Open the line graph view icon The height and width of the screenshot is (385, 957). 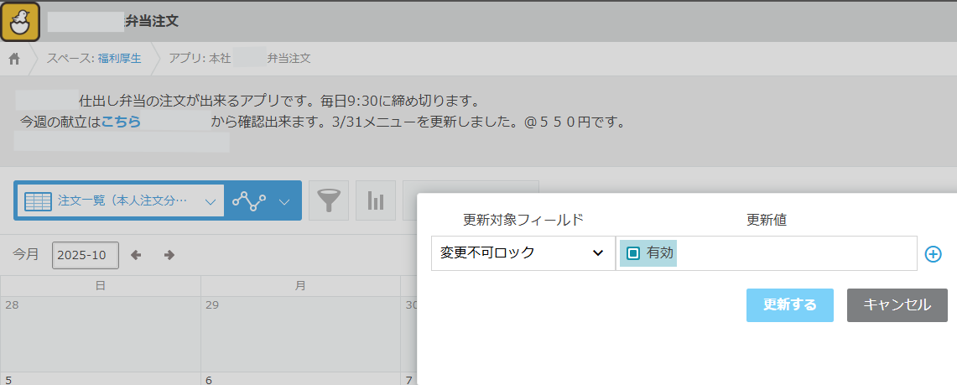(249, 201)
